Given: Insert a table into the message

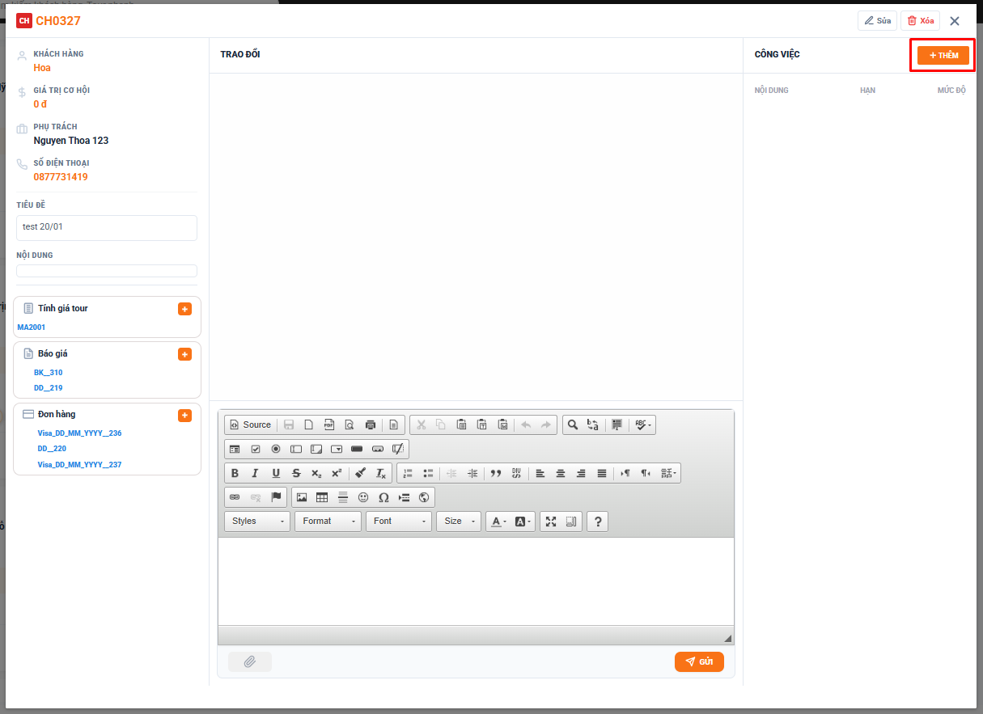Looking at the screenshot, I should 322,497.
